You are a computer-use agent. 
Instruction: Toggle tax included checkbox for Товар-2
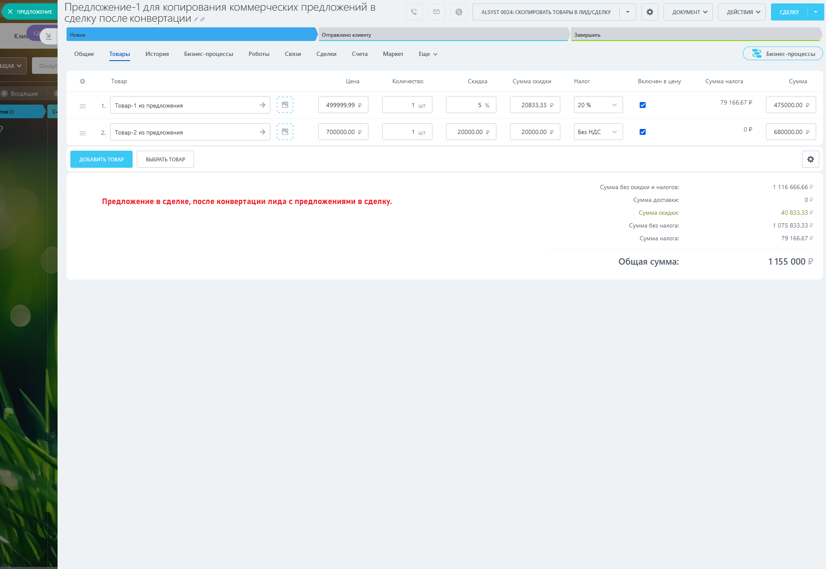pos(642,132)
